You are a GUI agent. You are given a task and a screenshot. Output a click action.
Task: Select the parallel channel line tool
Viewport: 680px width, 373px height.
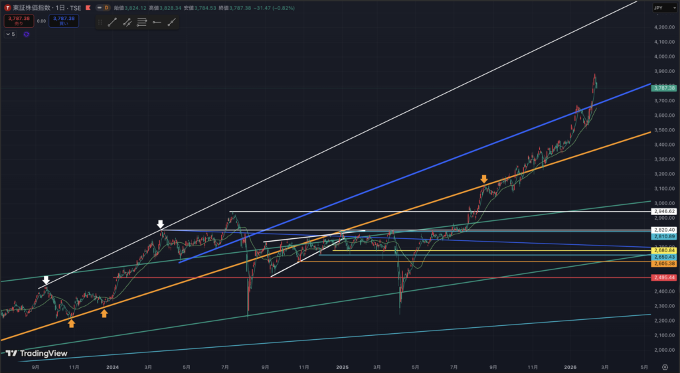pos(126,22)
